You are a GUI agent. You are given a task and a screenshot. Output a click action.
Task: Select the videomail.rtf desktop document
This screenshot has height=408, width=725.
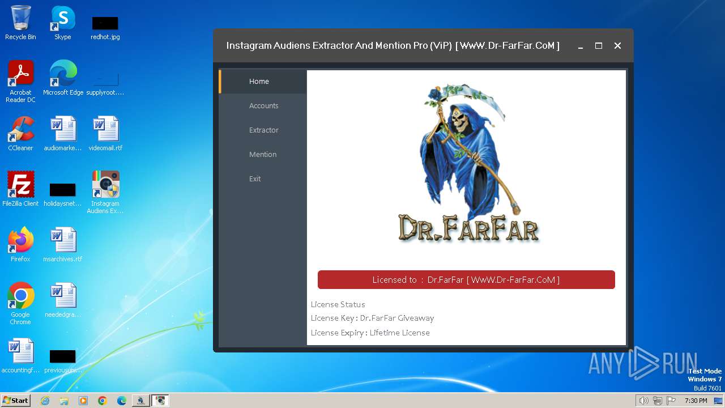tap(105, 134)
